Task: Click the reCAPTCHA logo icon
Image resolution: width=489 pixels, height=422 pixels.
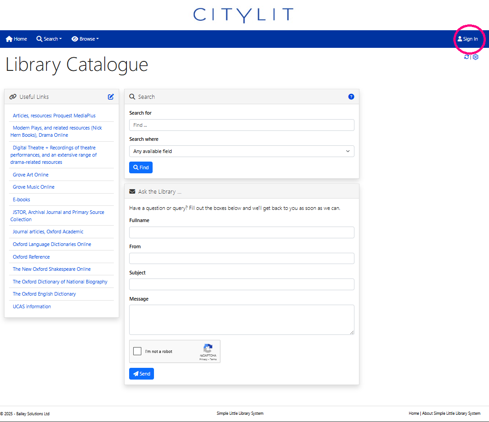Action: click(208, 348)
